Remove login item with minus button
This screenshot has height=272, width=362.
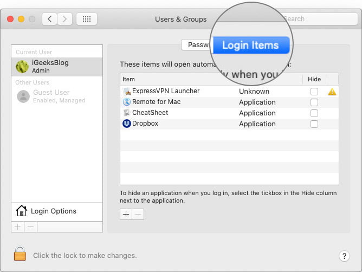(x=138, y=215)
